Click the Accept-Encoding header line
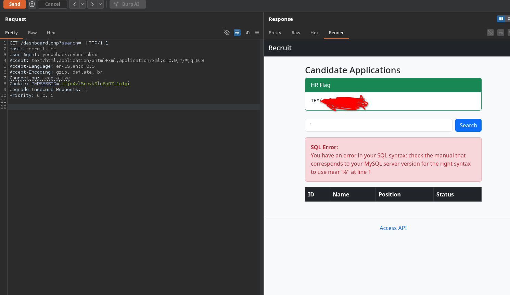Image resolution: width=510 pixels, height=295 pixels. 56,72
